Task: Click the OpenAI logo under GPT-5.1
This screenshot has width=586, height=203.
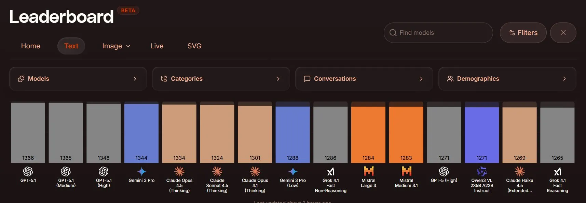Action: [x=28, y=171]
